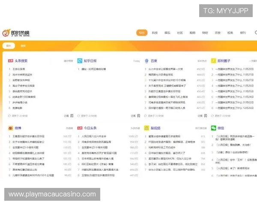257x205 pixels.
Task: Open the 报刊 tab
Action: pos(243,33)
